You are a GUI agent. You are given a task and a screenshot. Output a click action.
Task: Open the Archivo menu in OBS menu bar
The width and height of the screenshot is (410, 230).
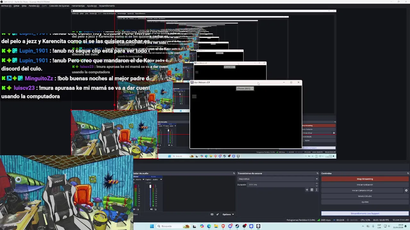pyautogui.click(x=6, y=6)
